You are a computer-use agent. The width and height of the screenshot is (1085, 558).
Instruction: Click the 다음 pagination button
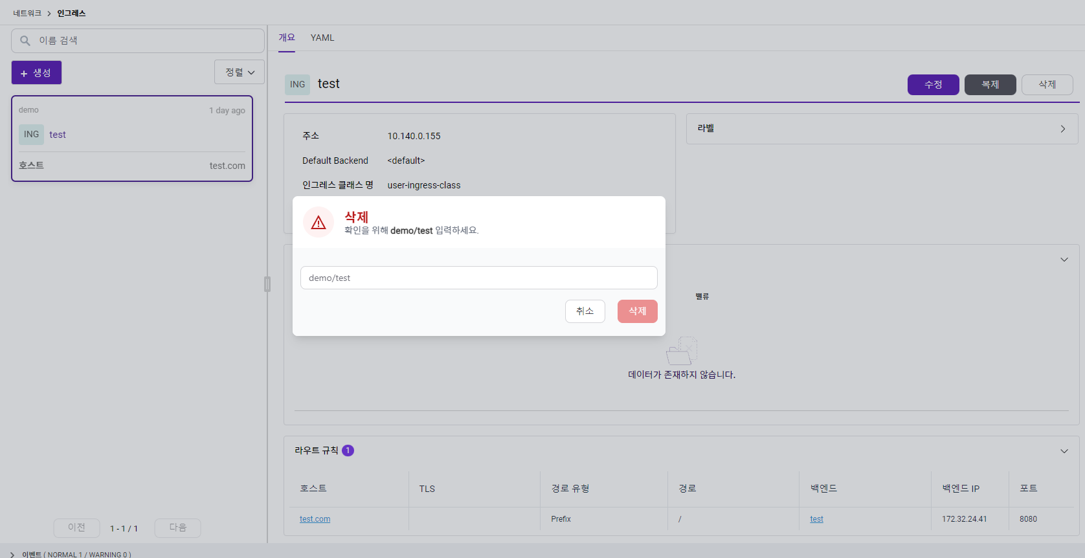[x=177, y=528]
